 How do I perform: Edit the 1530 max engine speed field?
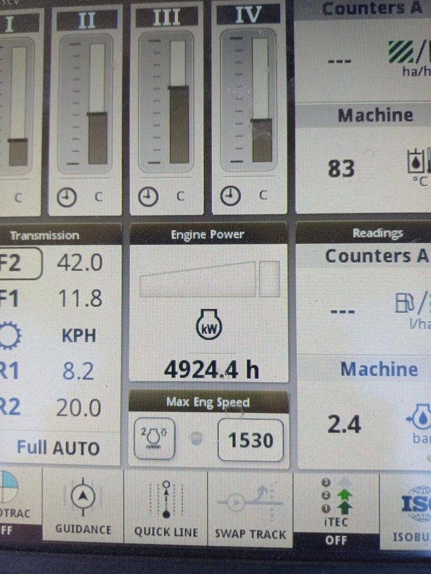(x=251, y=440)
